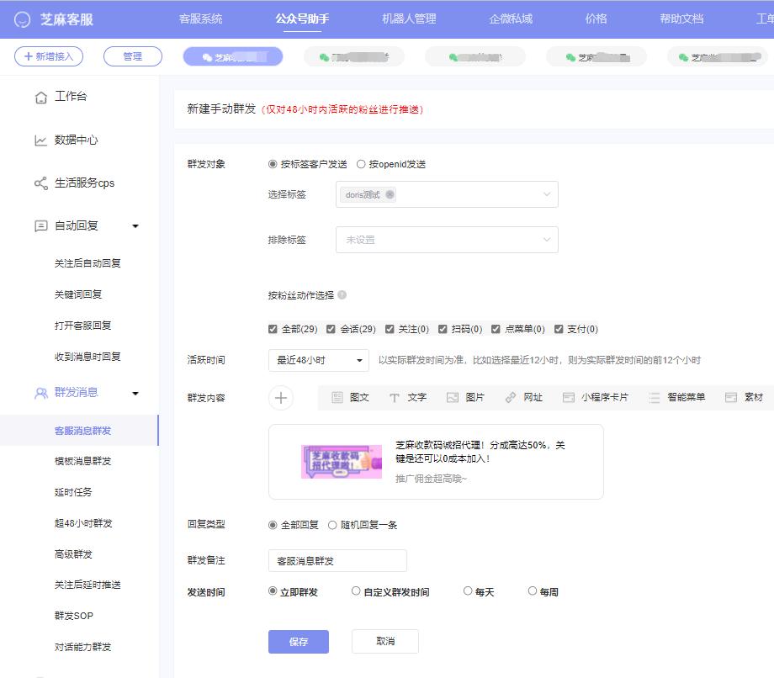Click the 新增接入 button
Screen dimensions: 774x678
(48, 56)
